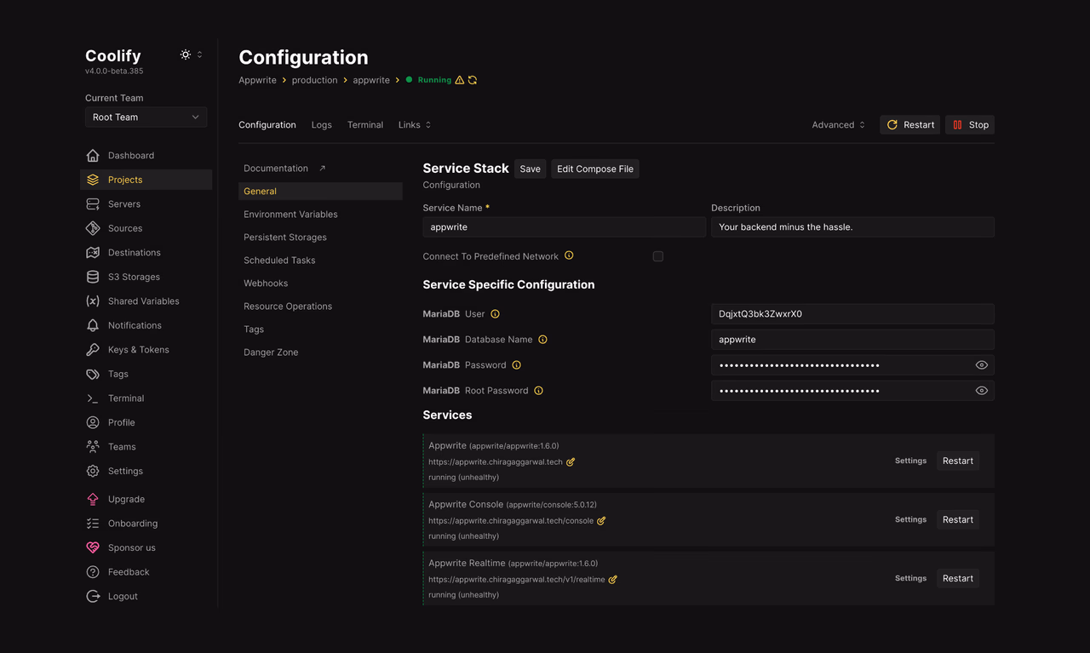Click the Keys & Tokens key icon
This screenshot has width=1090, height=653.
point(93,350)
